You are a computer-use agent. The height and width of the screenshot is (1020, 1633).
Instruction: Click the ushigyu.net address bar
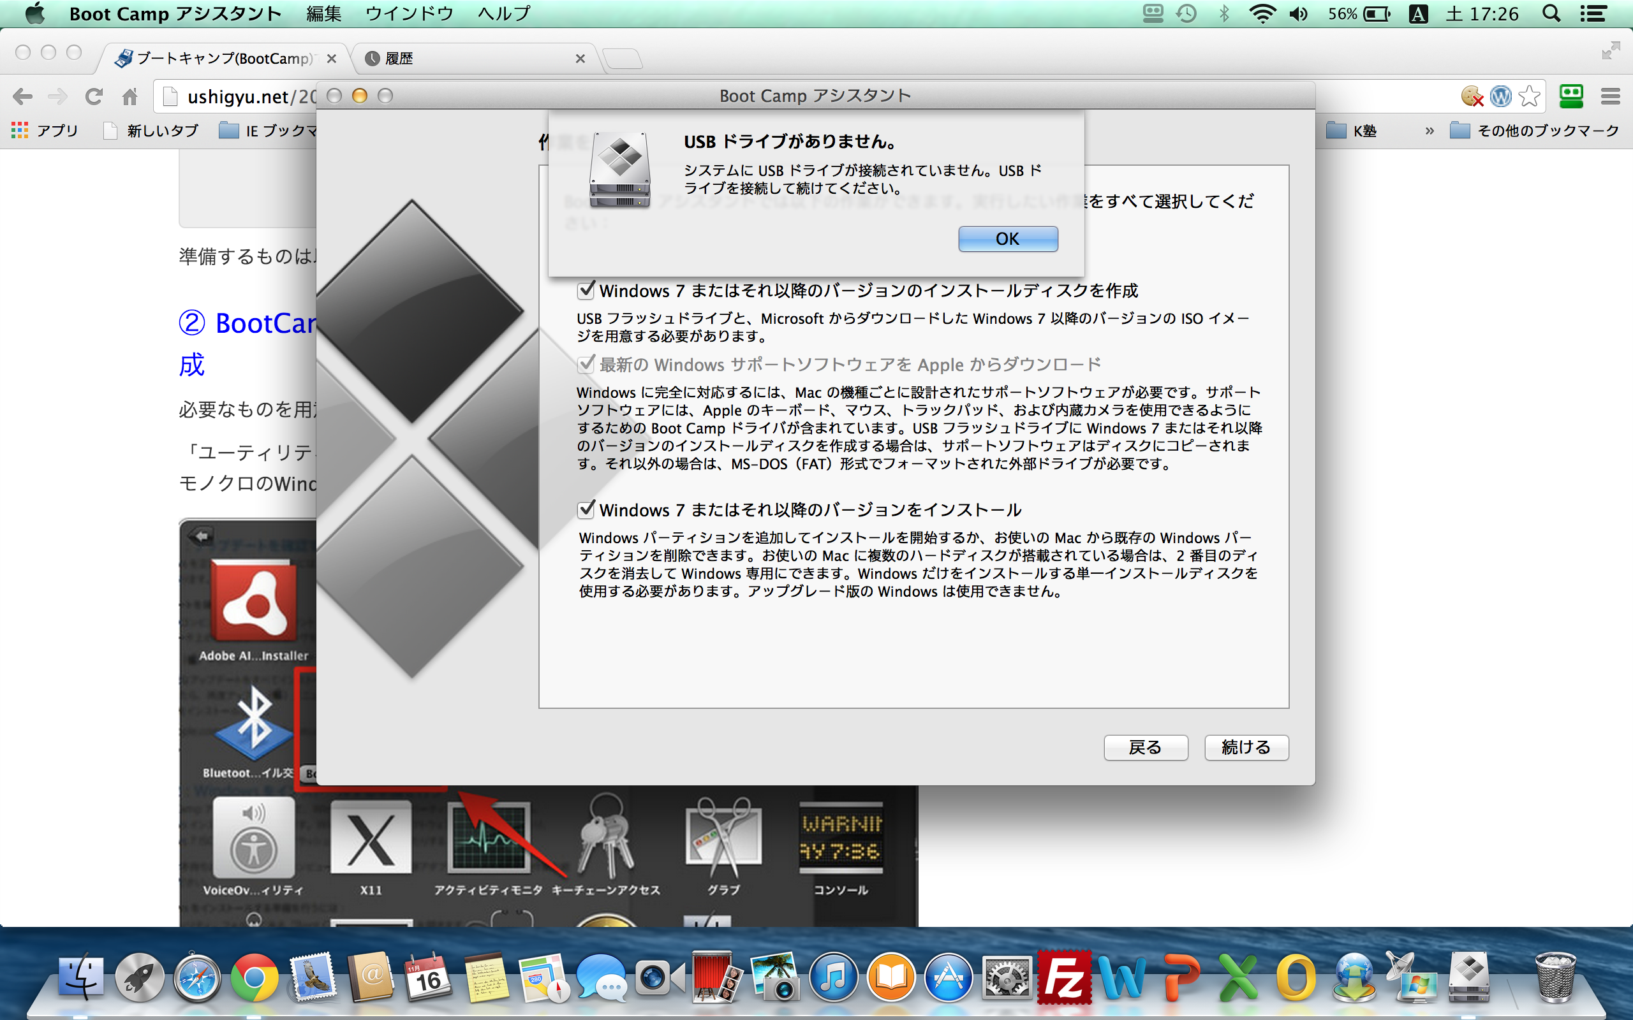pyautogui.click(x=236, y=97)
